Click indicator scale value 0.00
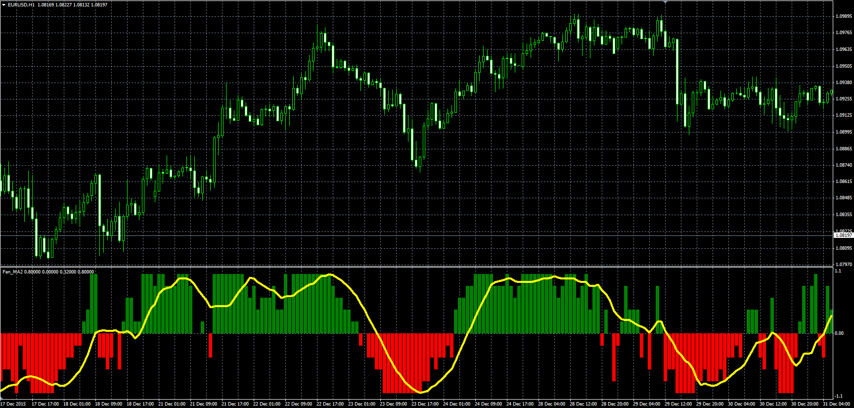This screenshot has width=854, height=408. [839, 333]
